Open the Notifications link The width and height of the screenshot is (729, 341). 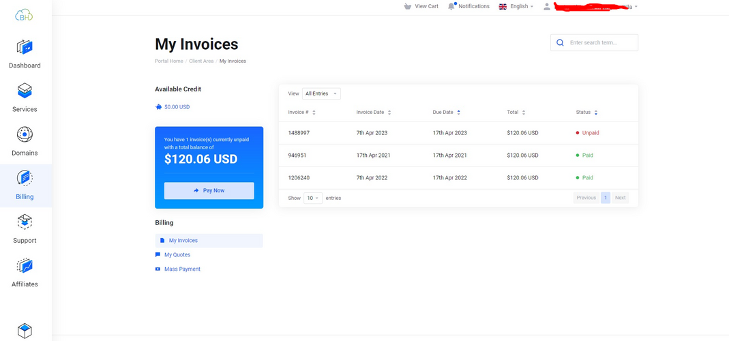point(474,7)
